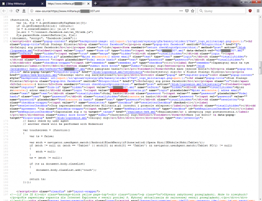This screenshot has width=262, height=201.
Task: Open a new tab with plus button
Action: pos(95,4)
